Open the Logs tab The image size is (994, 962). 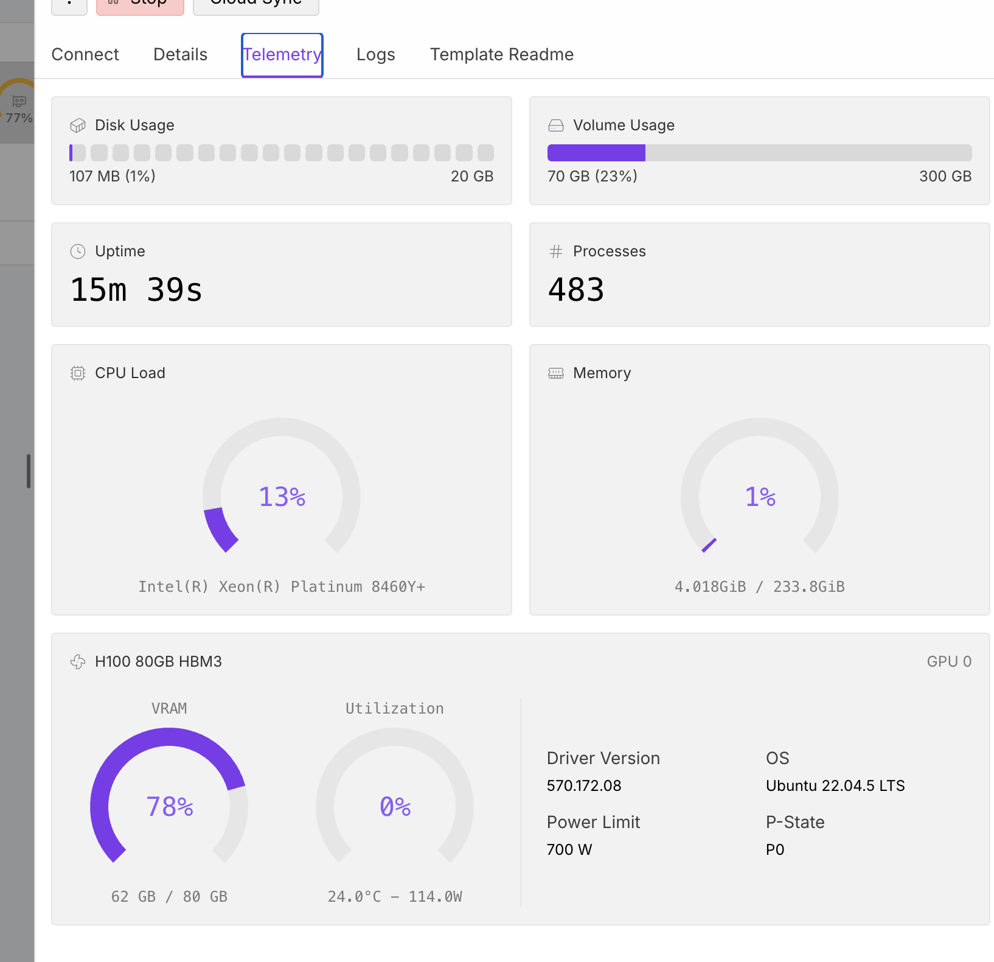376,55
